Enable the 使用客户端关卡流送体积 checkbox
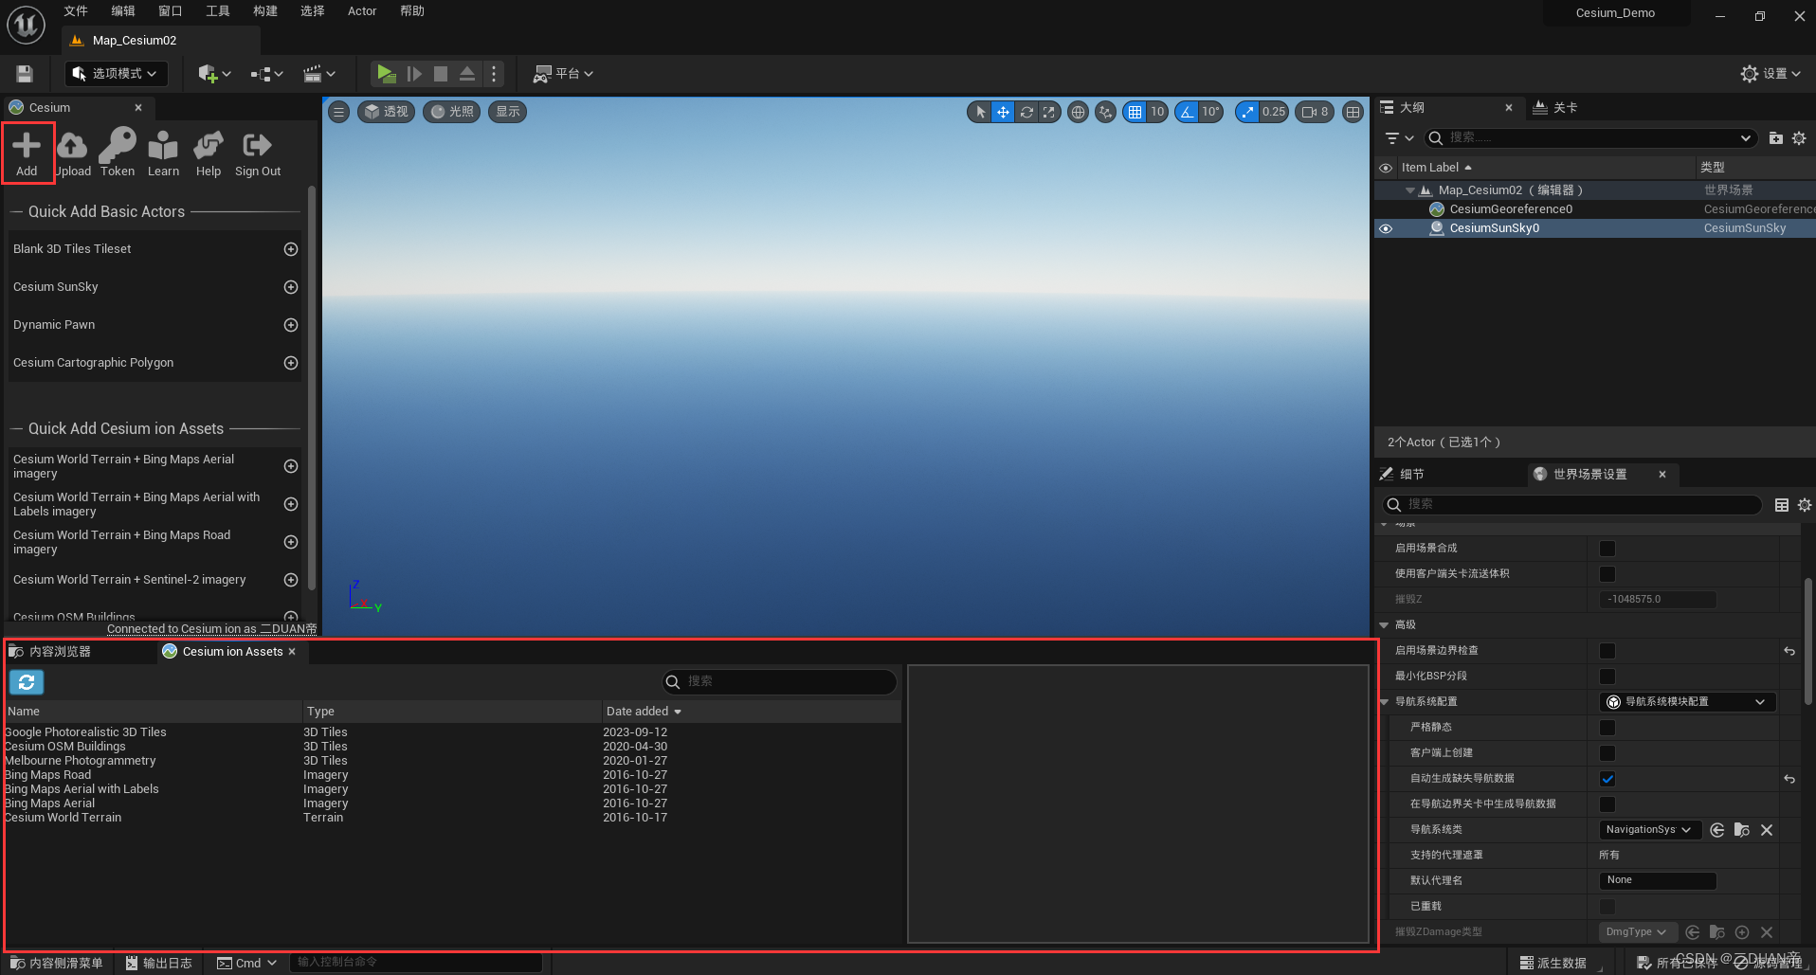The height and width of the screenshot is (975, 1816). 1607,574
